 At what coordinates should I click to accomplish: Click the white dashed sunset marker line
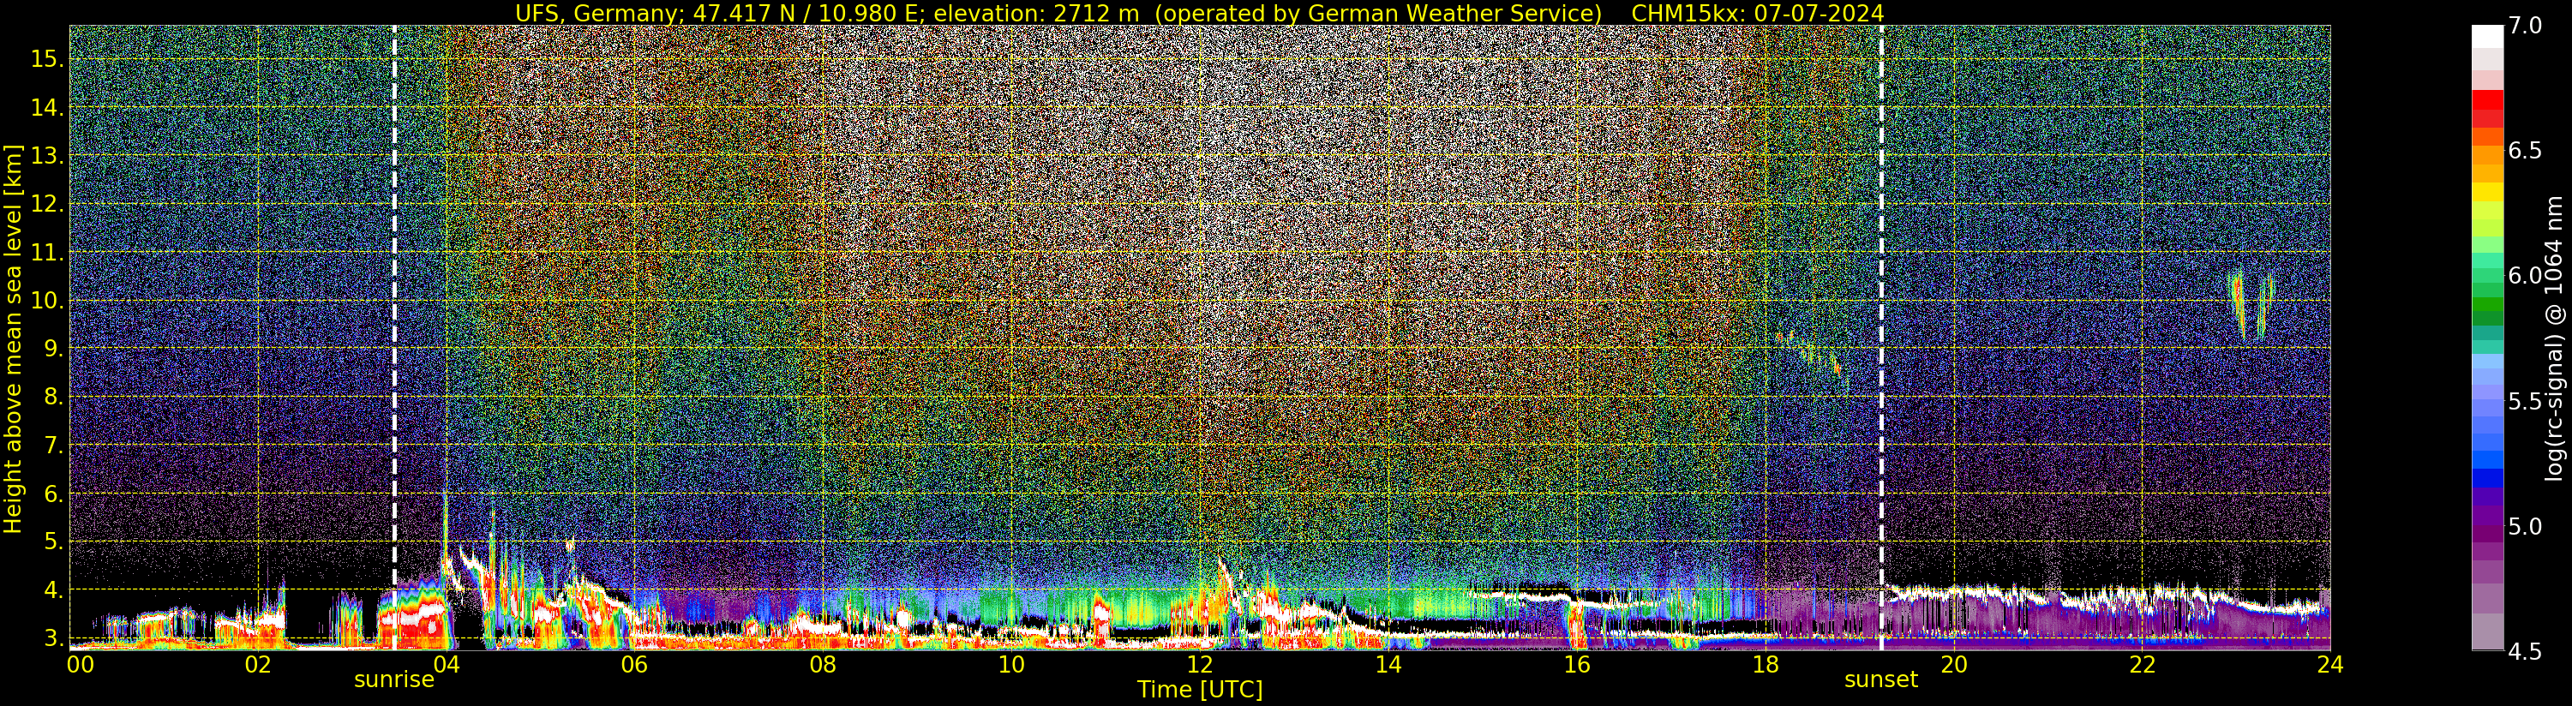1881,338
